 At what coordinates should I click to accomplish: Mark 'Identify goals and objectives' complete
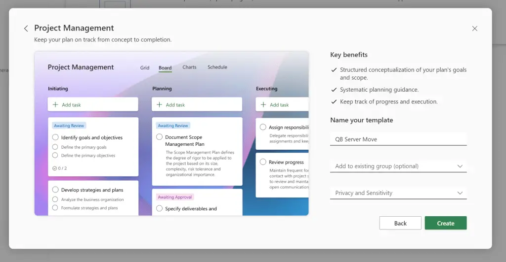pyautogui.click(x=55, y=137)
